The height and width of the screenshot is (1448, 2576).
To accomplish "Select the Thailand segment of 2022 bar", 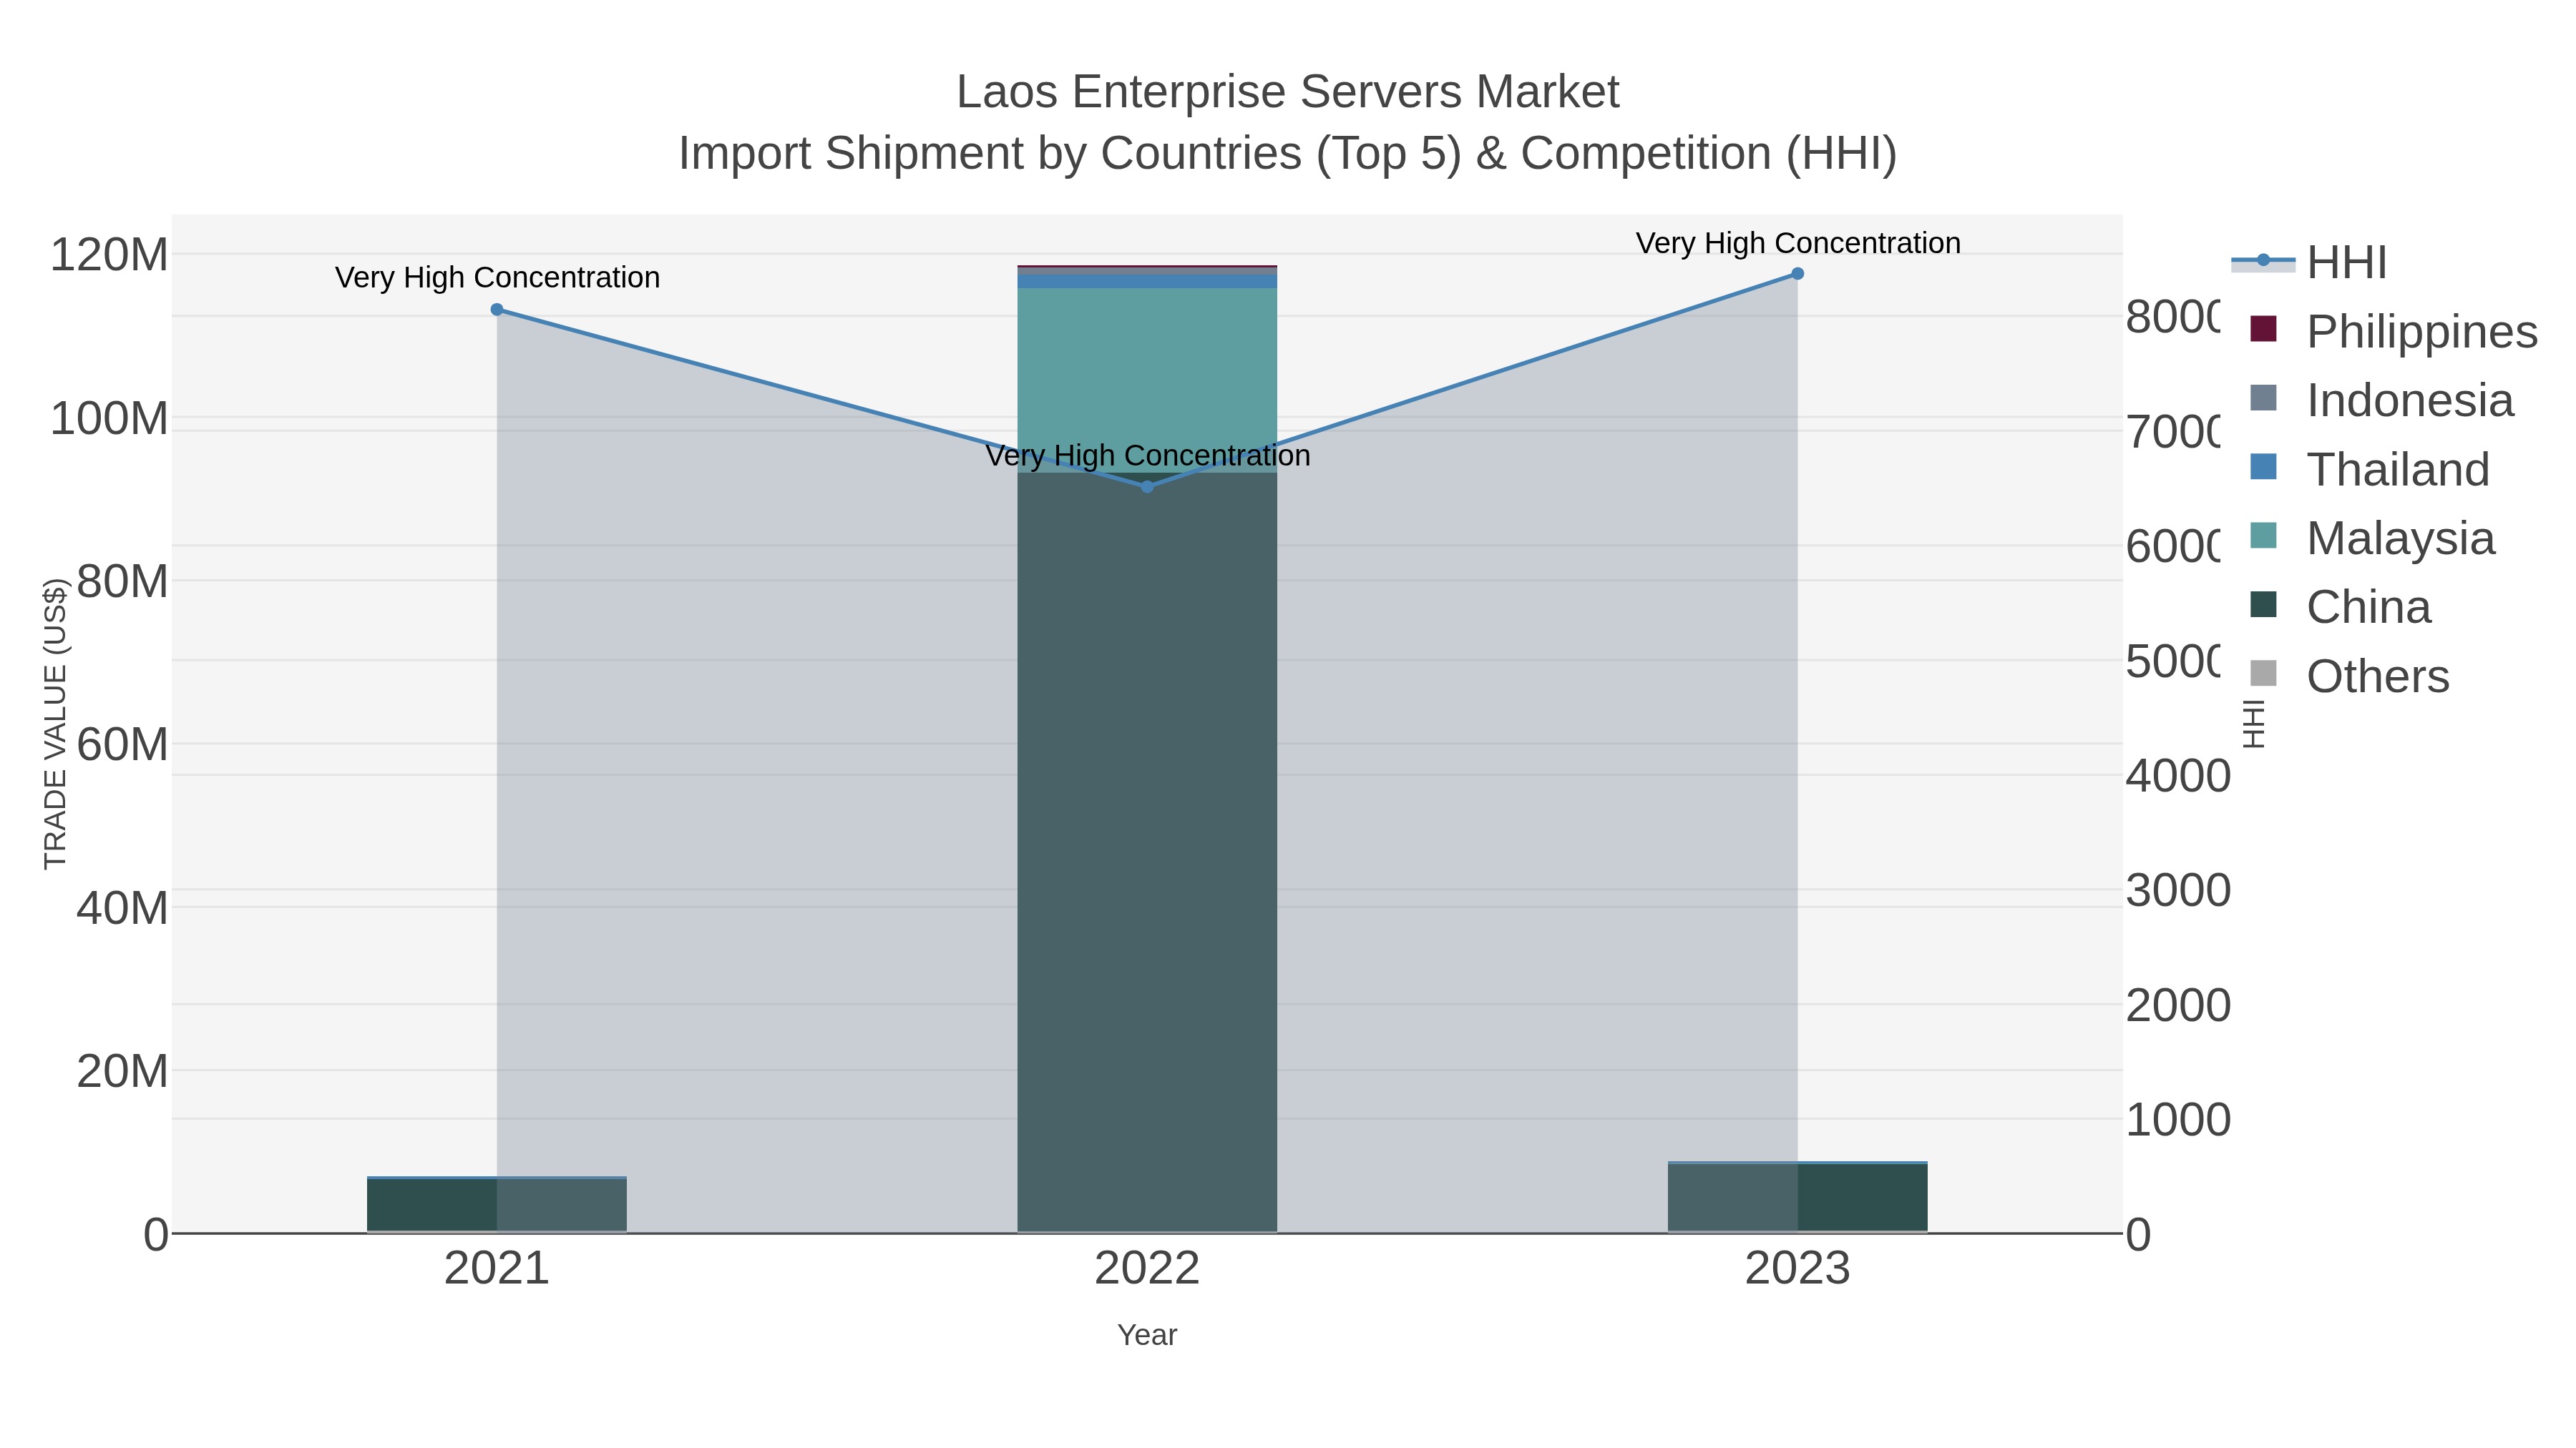I will (1147, 282).
